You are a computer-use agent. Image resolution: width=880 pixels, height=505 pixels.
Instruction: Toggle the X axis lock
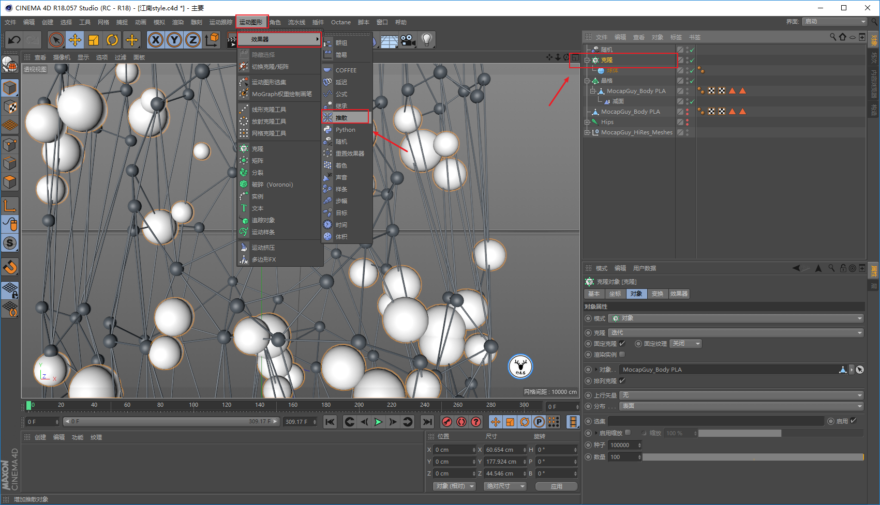coord(156,40)
